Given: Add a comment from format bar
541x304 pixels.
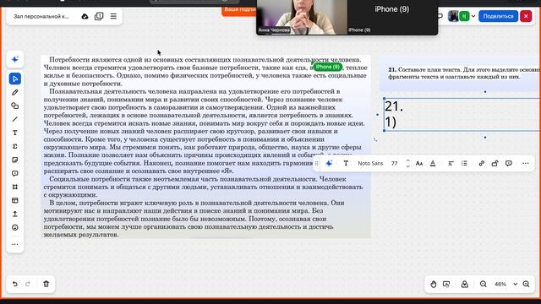Looking at the screenshot, I should point(509,163).
